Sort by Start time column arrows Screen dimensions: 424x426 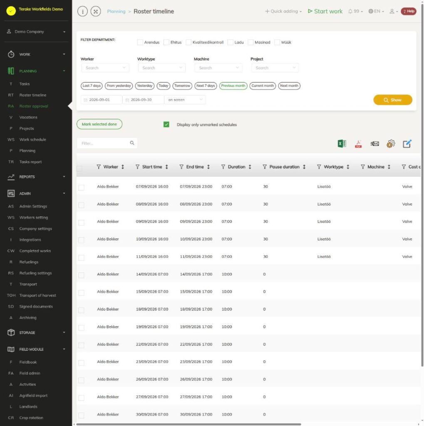coord(166,167)
